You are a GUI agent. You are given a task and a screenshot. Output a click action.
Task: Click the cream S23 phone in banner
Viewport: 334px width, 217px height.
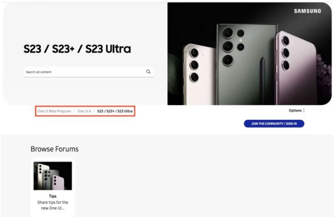(x=199, y=75)
